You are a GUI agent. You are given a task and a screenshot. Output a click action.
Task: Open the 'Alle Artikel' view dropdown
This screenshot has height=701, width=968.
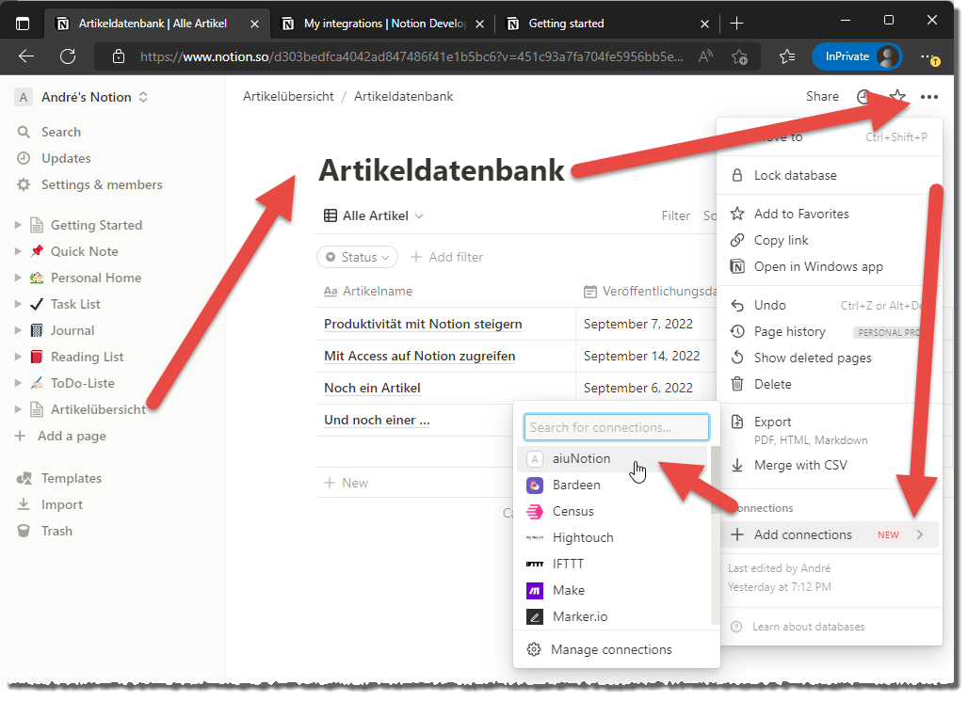373,215
